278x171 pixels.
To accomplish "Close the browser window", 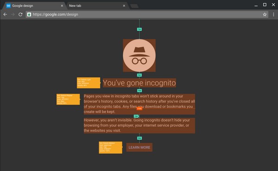I will pos(273,5).
